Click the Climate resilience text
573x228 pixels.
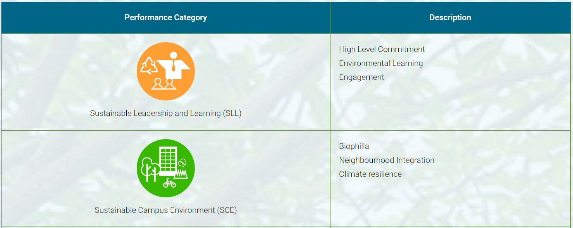click(x=370, y=174)
